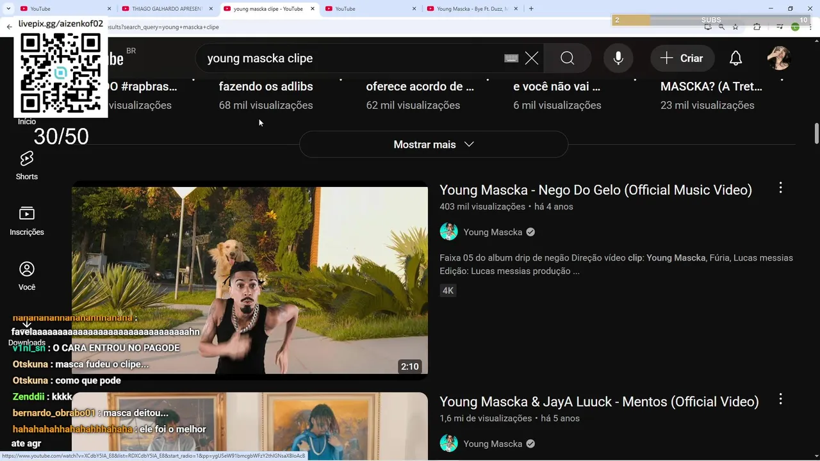Bookmark this page with the star icon
820x461 pixels.
coord(735,27)
